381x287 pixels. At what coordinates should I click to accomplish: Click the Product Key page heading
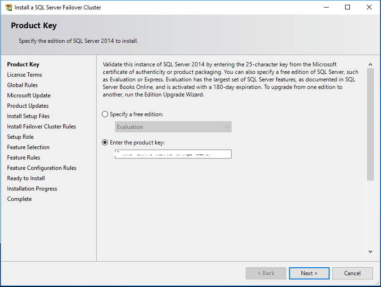pyautogui.click(x=34, y=26)
